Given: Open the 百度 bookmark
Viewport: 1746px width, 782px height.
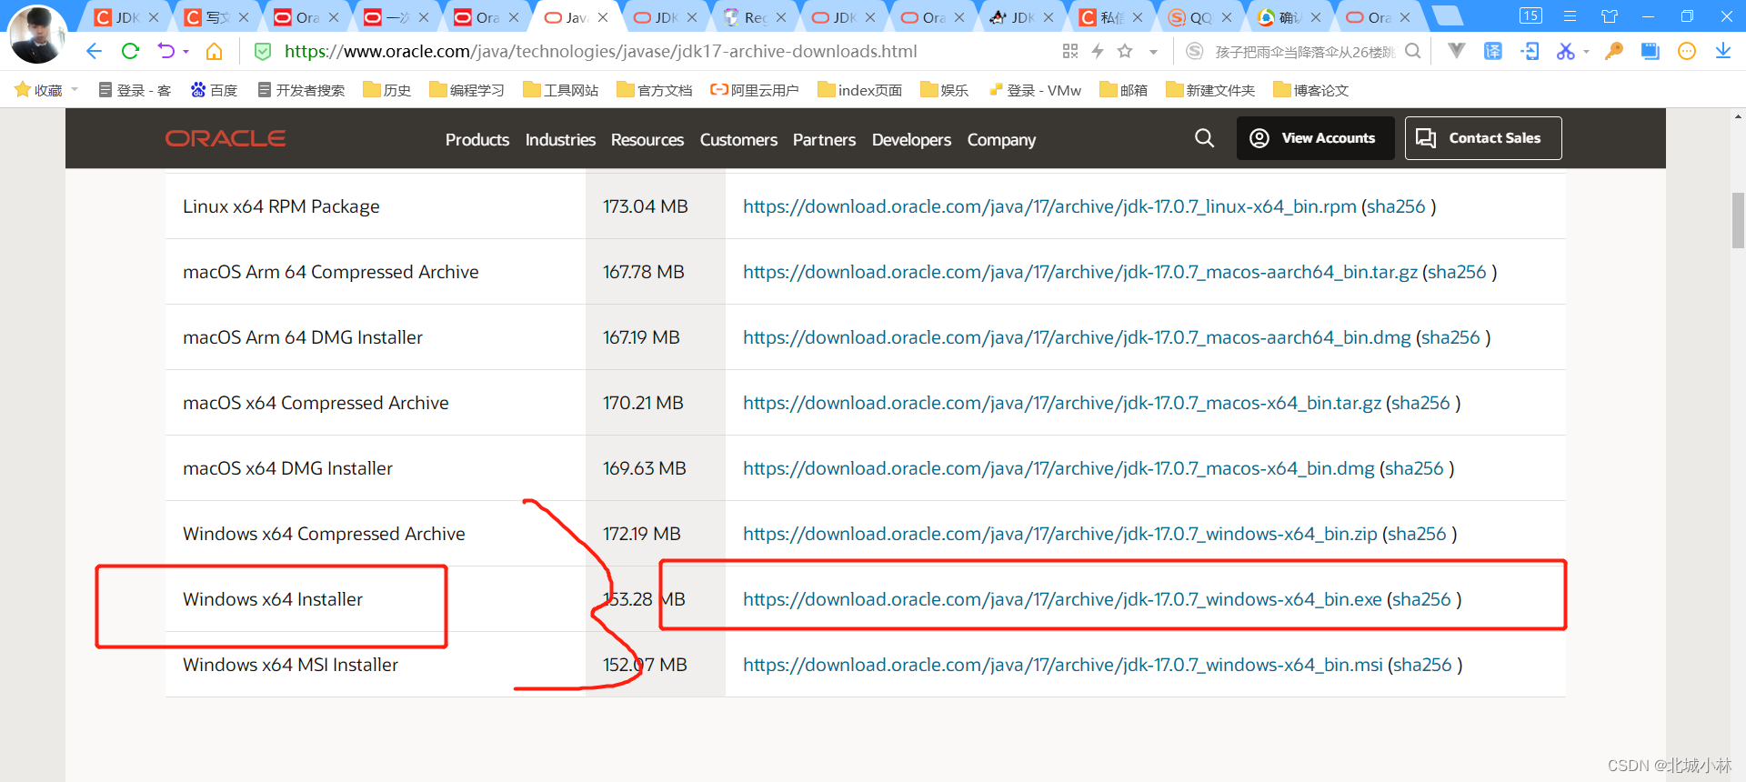Looking at the screenshot, I should (x=214, y=89).
